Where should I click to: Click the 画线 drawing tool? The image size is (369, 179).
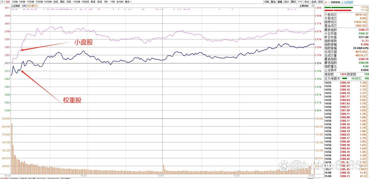point(293,2)
